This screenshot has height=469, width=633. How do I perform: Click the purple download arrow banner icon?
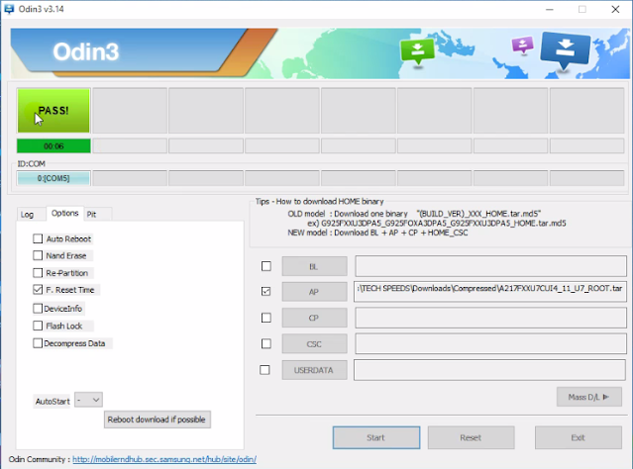coord(522,45)
